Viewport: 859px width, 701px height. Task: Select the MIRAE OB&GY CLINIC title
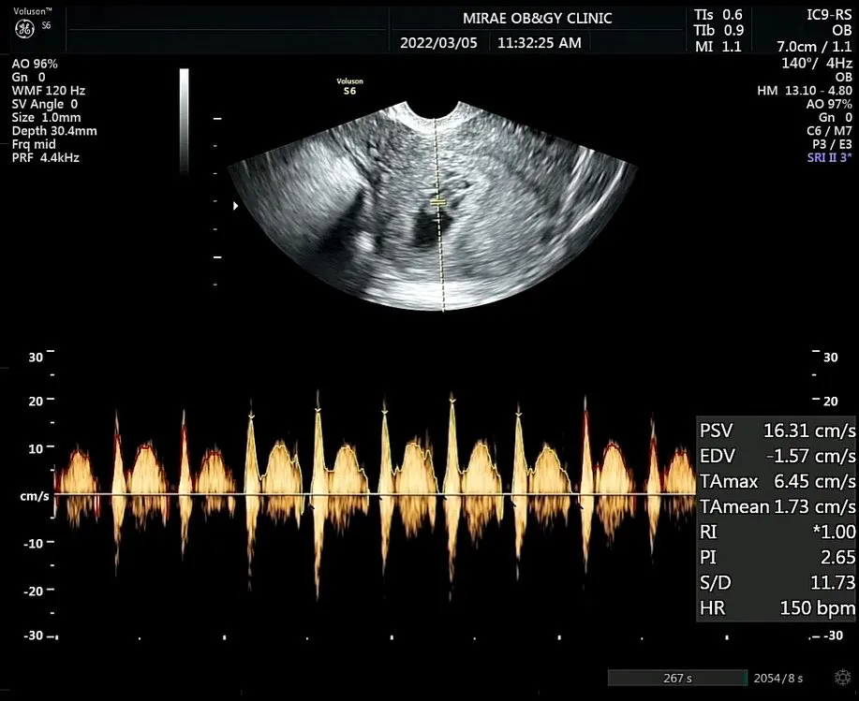coord(537,18)
